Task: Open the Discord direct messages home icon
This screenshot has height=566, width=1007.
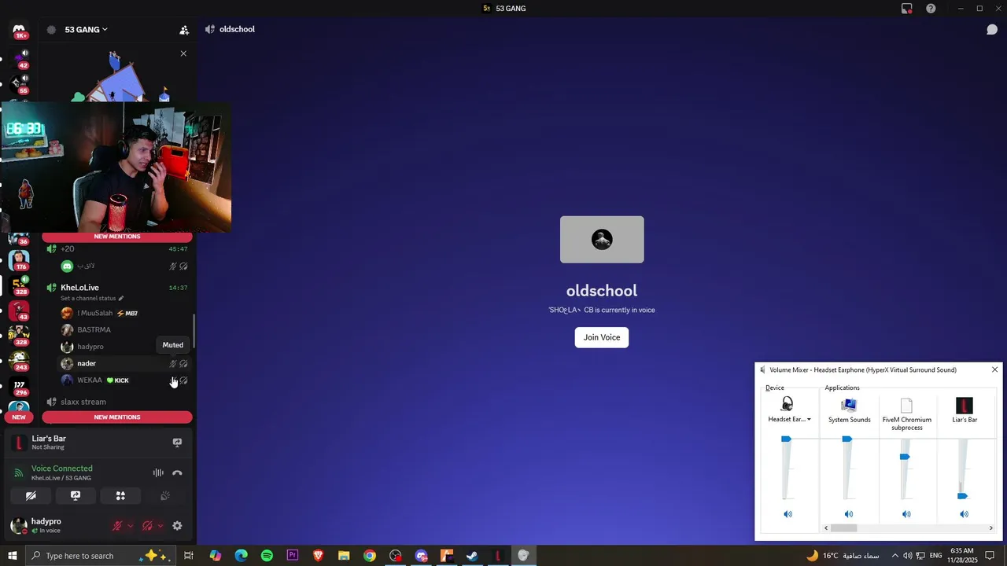Action: point(19,30)
